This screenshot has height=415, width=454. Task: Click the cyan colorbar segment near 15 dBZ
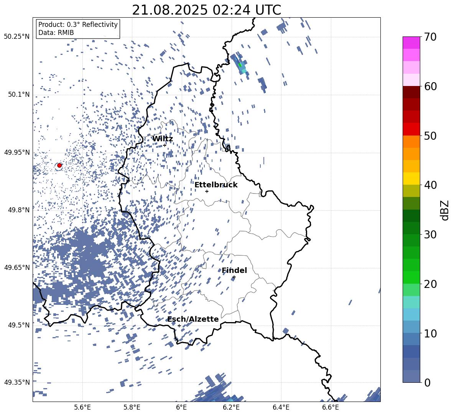411,302
